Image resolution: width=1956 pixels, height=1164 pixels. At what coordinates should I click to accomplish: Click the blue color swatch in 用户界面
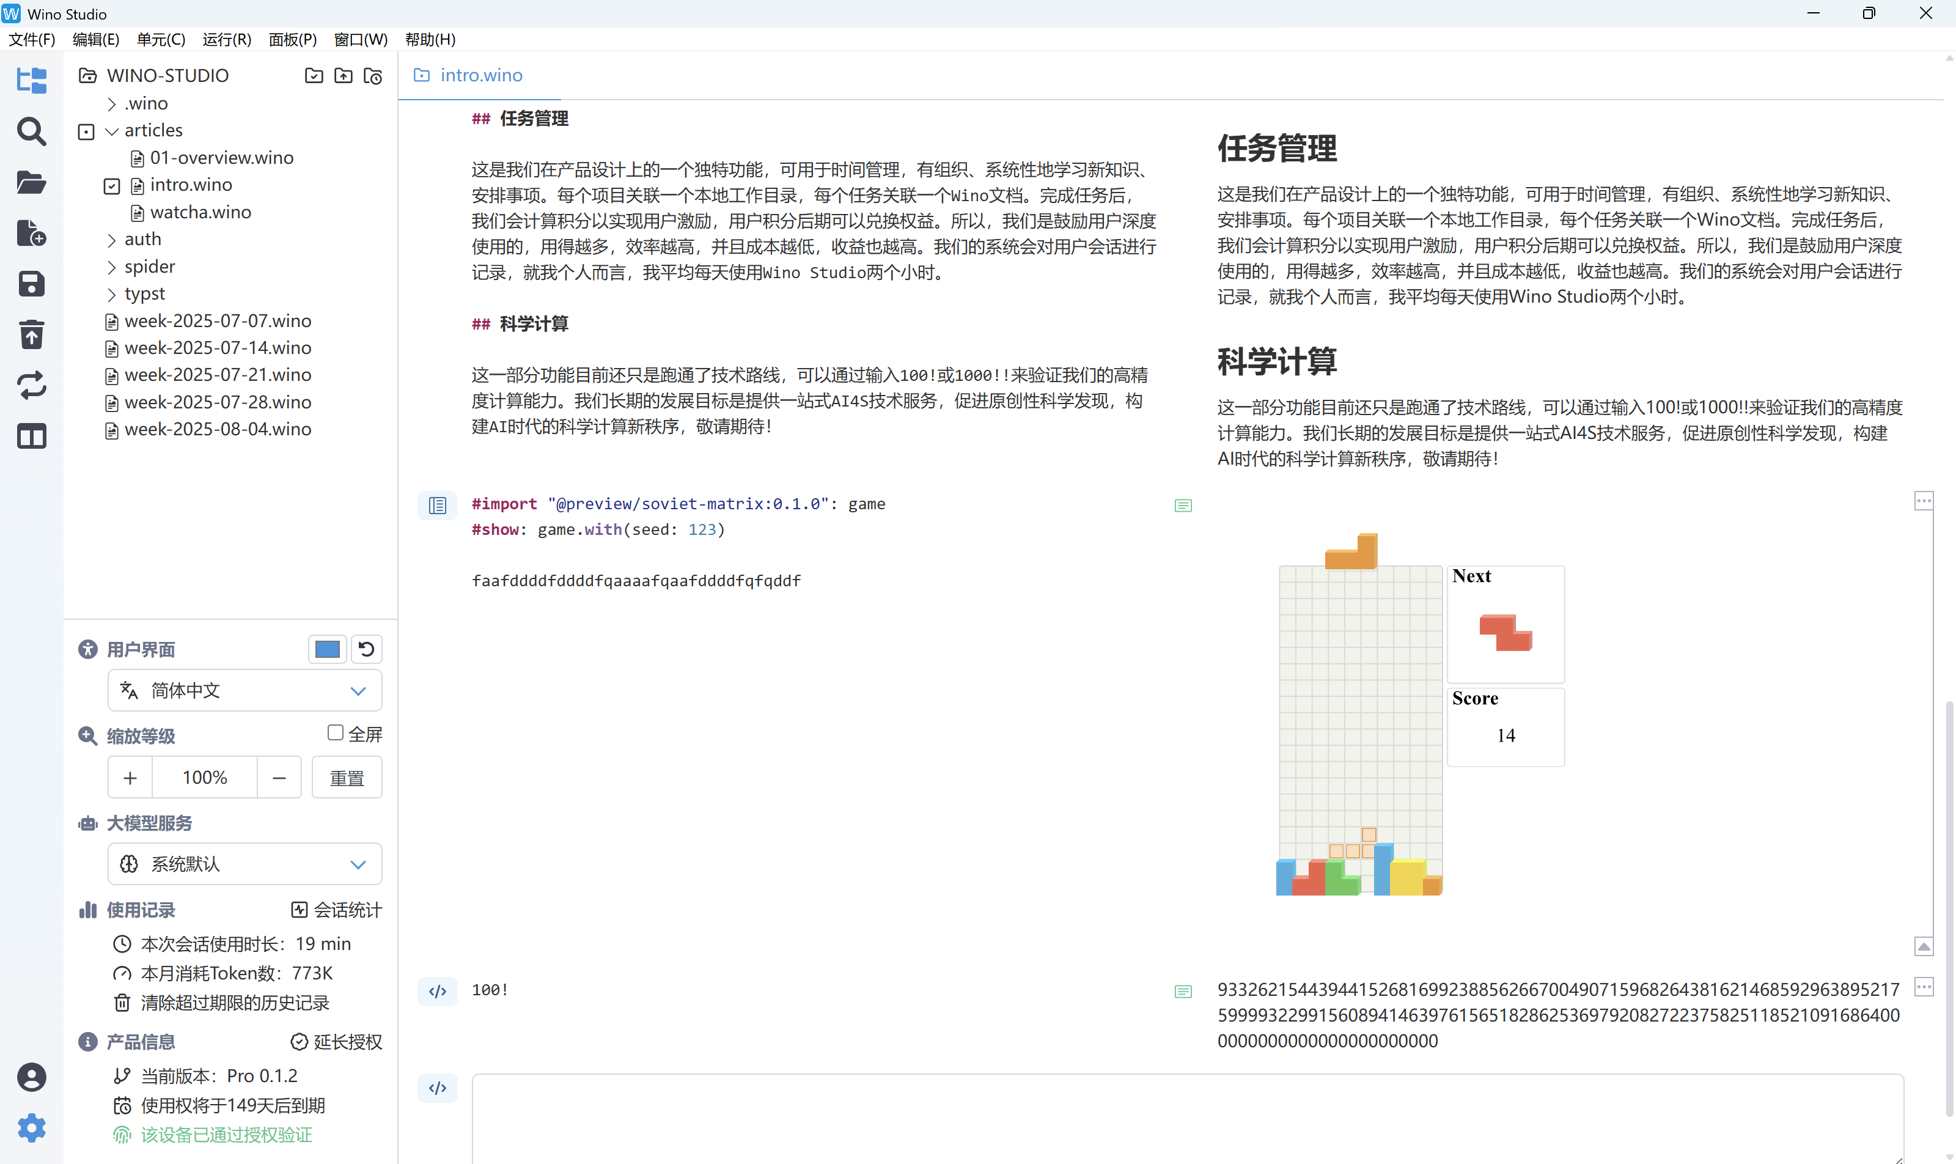(327, 649)
